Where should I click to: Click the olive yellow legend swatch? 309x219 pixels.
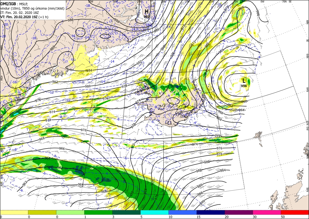click(42, 212)
